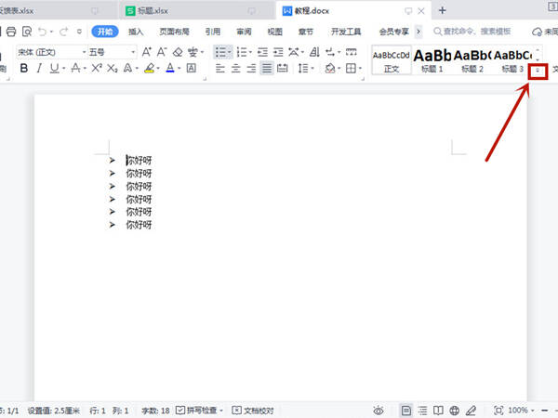
Task: Click the eye-protection mode icon in status bar
Action: 379,411
